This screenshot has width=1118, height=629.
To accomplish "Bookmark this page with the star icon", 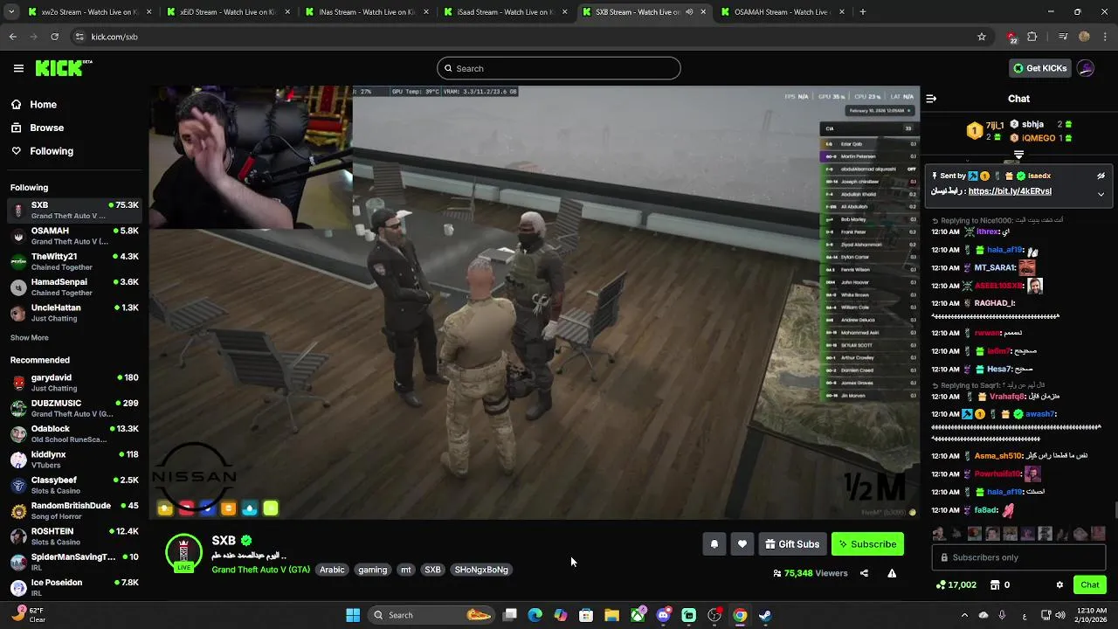I will pos(982,37).
